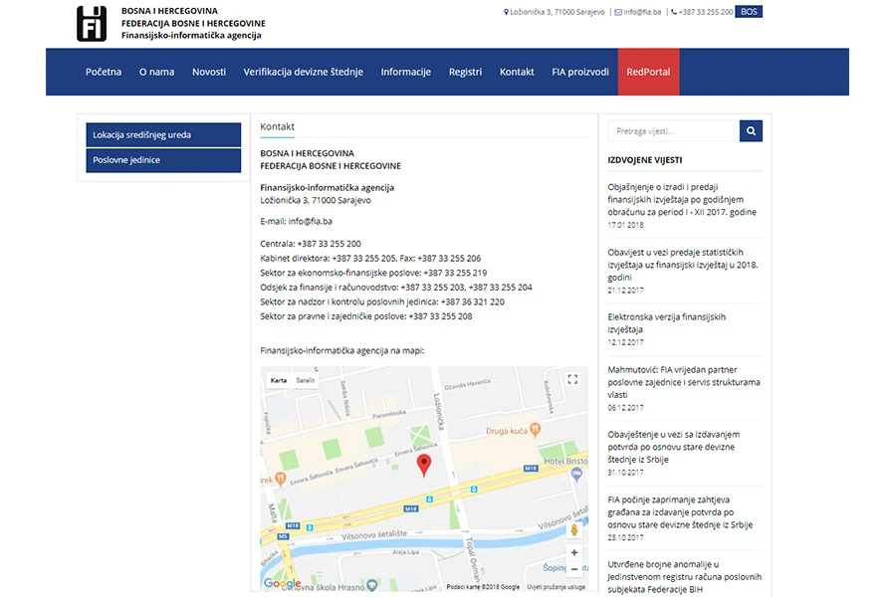
Task: Click the phone icon in header
Action: [x=674, y=12]
